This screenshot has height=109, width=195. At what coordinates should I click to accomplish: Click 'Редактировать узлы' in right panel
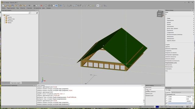[x=171, y=63]
